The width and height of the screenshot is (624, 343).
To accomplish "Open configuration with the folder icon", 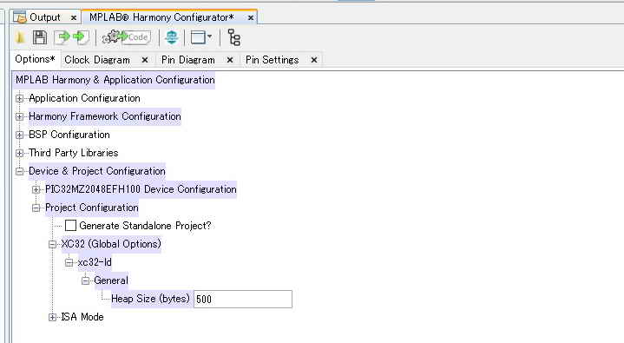I will click(x=20, y=37).
